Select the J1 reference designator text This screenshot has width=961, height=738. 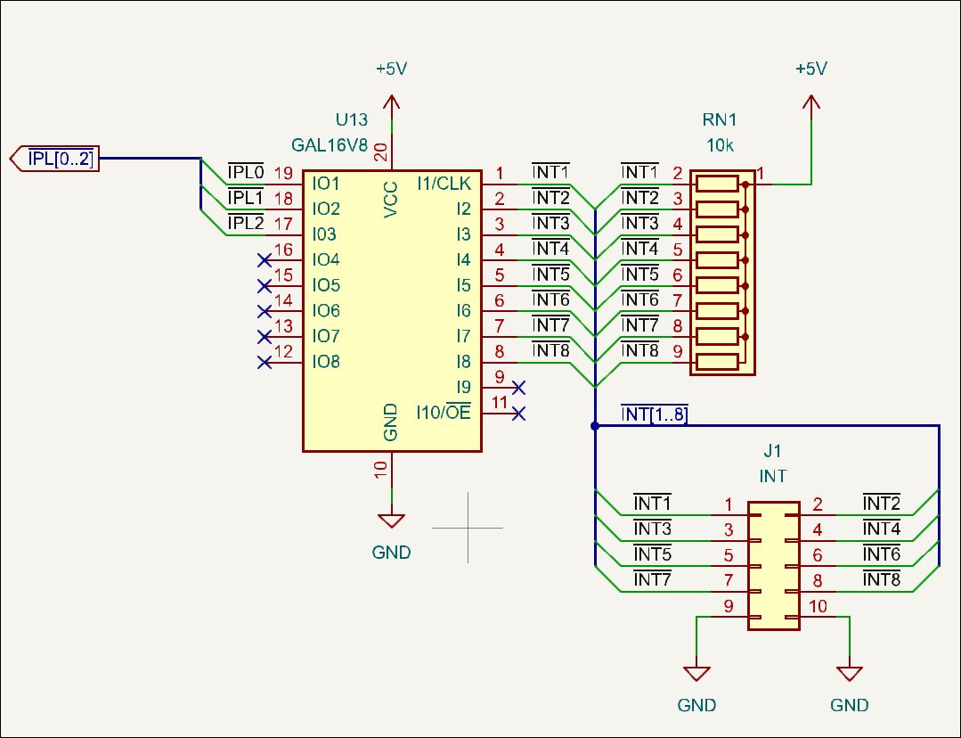[772, 451]
